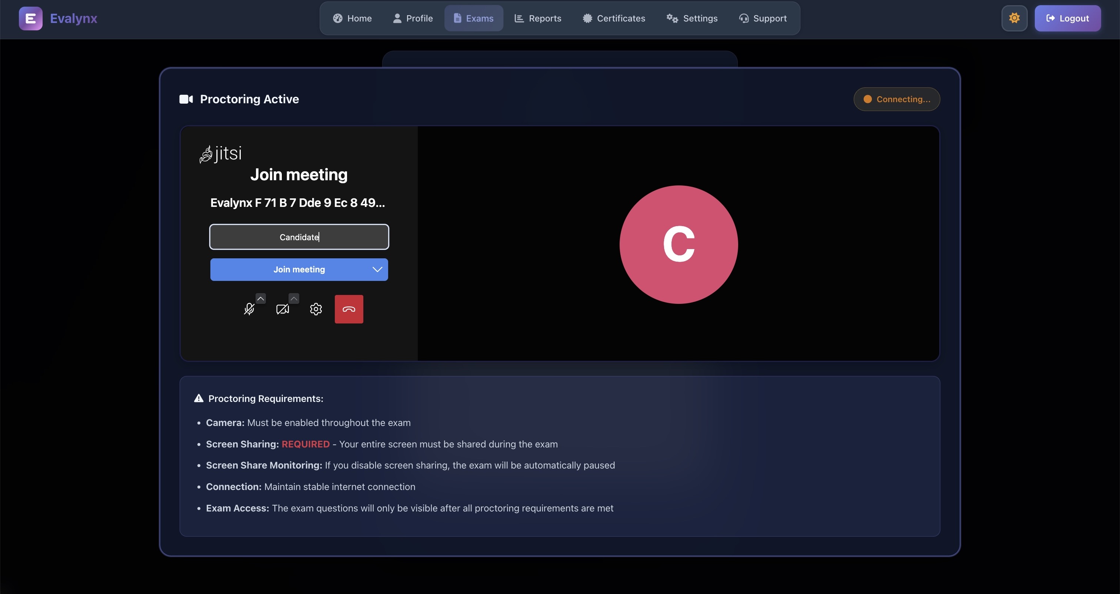
Task: Click the pink C avatar circle
Action: tap(678, 245)
